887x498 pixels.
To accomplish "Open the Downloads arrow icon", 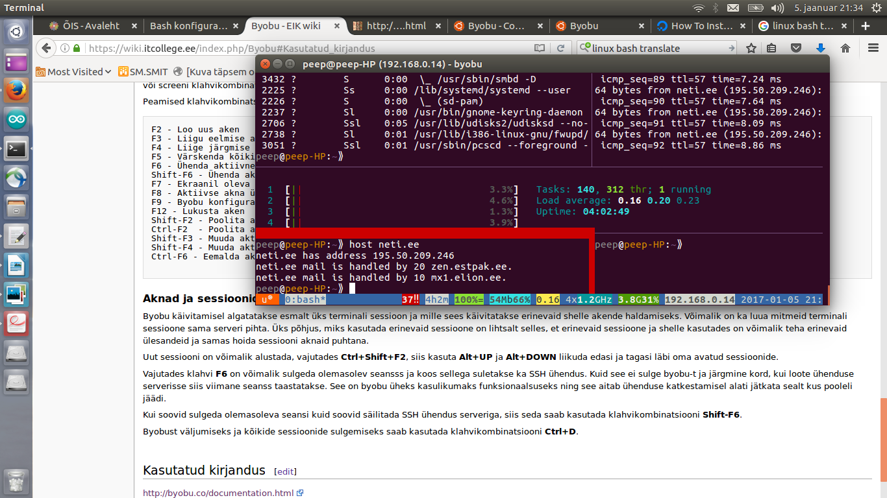I will point(821,48).
